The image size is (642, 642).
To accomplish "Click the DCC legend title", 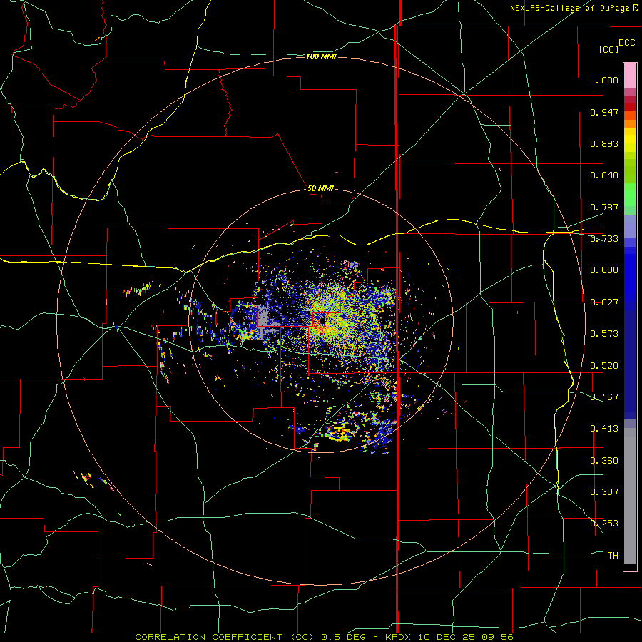I will click(626, 43).
